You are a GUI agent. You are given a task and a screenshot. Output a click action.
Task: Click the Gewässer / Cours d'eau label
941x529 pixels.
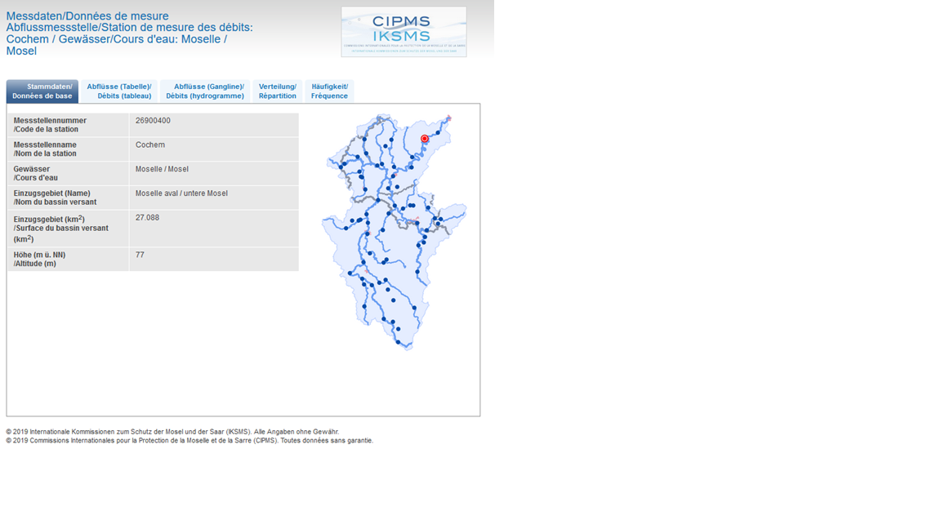pyautogui.click(x=37, y=173)
